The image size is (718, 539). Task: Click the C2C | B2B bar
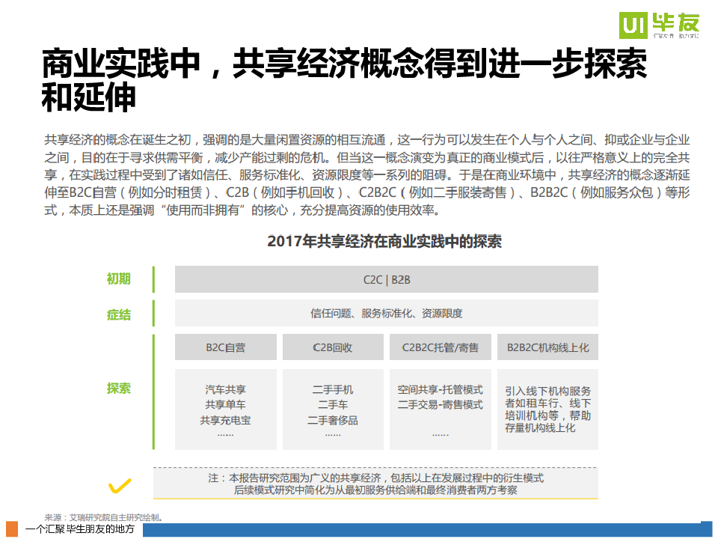coord(386,279)
